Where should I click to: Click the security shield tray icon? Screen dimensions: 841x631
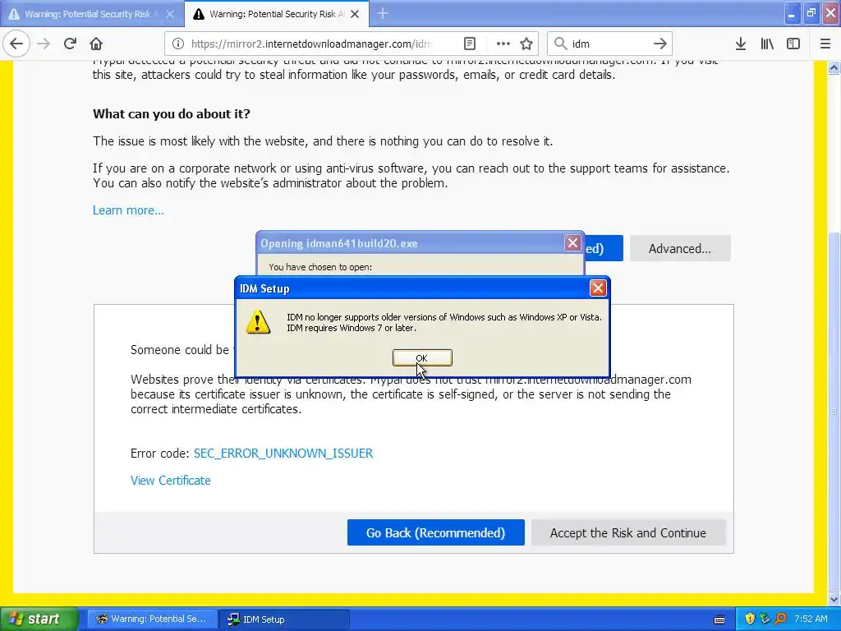[x=750, y=619]
